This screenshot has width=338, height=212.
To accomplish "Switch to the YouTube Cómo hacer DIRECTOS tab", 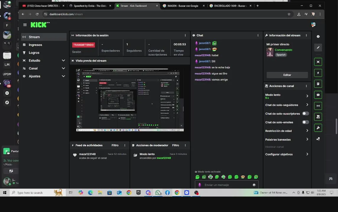I will [43, 6].
